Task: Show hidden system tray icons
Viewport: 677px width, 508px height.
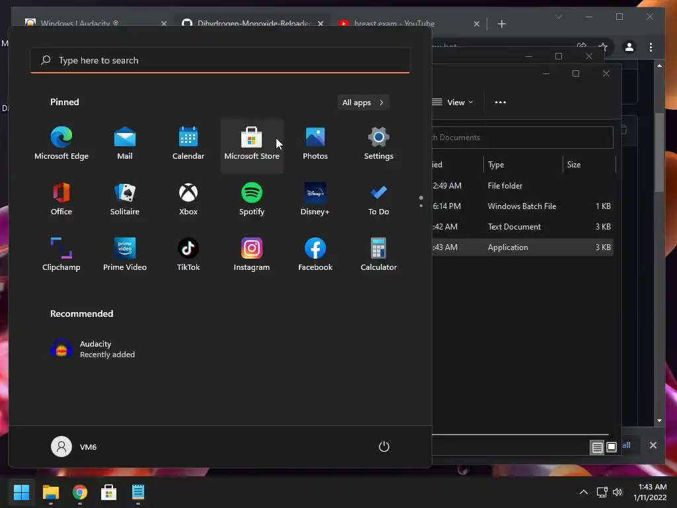Action: coord(583,492)
